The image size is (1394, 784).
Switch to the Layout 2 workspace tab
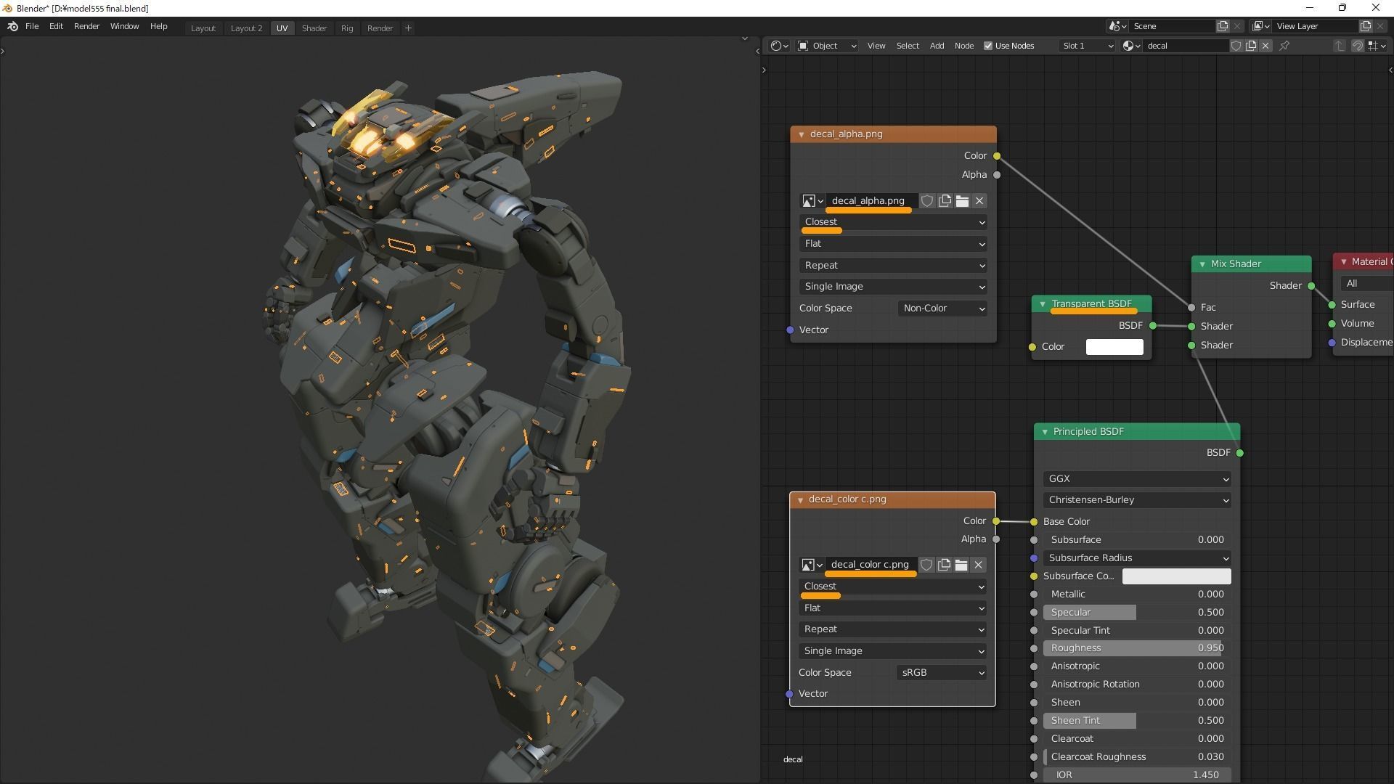[x=246, y=28]
